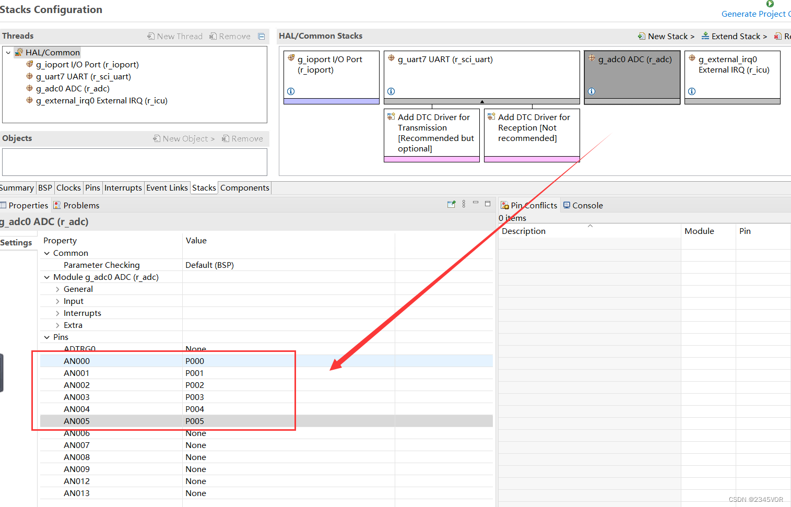The height and width of the screenshot is (507, 791).
Task: Click the Remove icon in Threads header
Action: coord(213,36)
